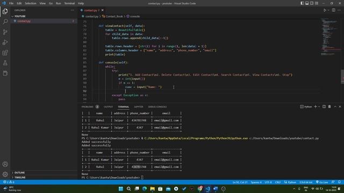Select contact.py in the Explorer tree
This screenshot has height=193, width=344.
pos(44,21)
